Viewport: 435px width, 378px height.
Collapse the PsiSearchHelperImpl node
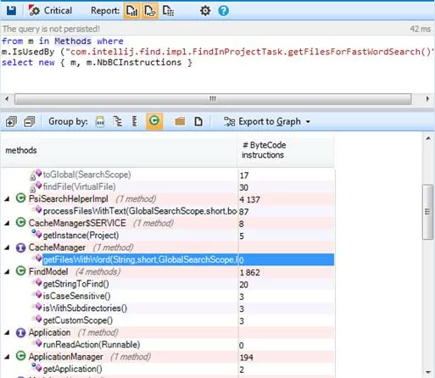point(7,199)
